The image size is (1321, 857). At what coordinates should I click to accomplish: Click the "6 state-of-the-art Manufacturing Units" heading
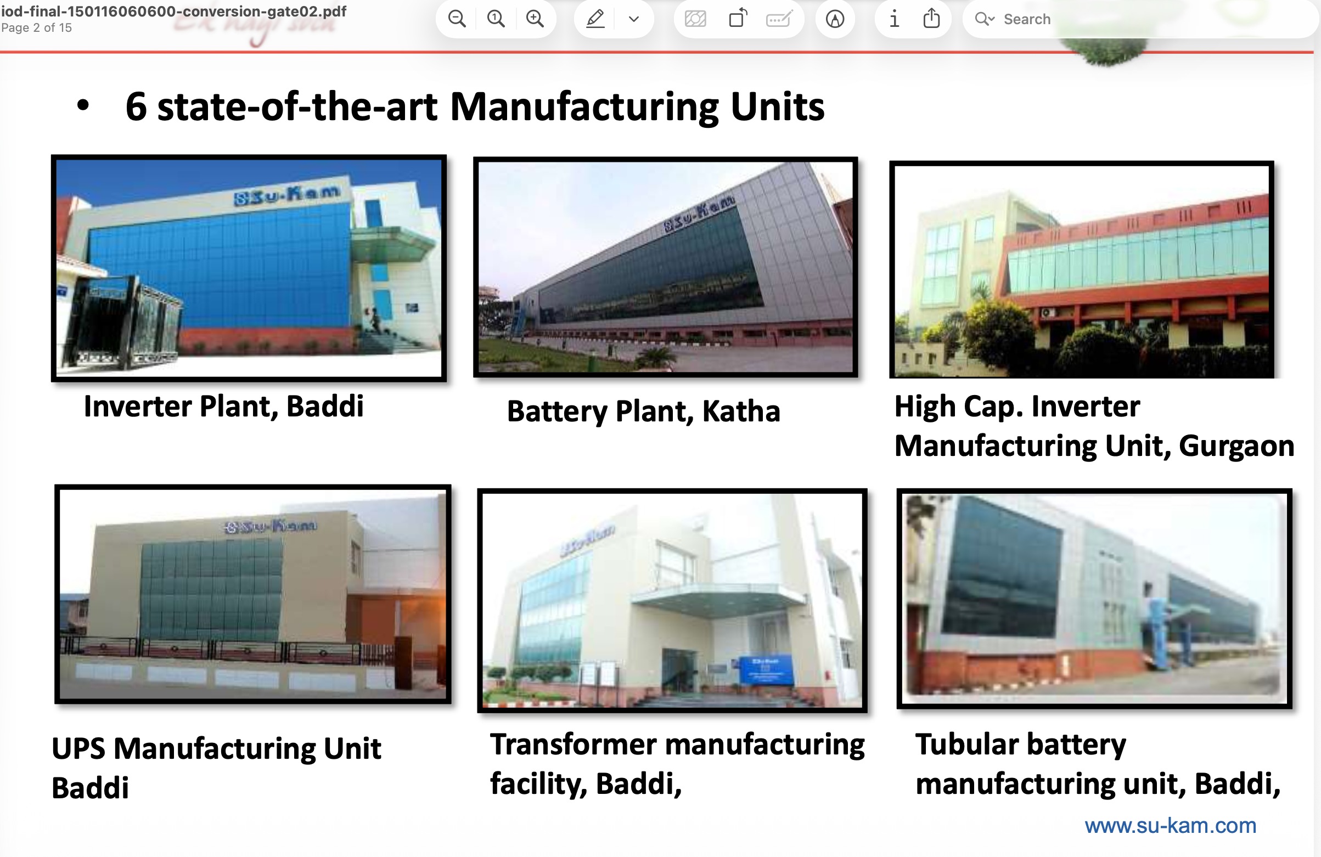[x=475, y=106]
